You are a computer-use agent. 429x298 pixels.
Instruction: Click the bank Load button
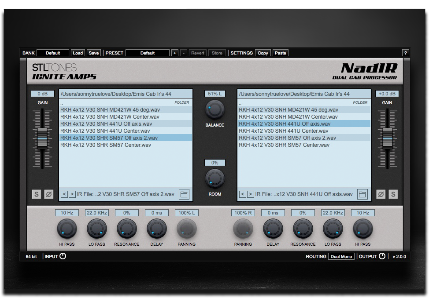pyautogui.click(x=78, y=53)
